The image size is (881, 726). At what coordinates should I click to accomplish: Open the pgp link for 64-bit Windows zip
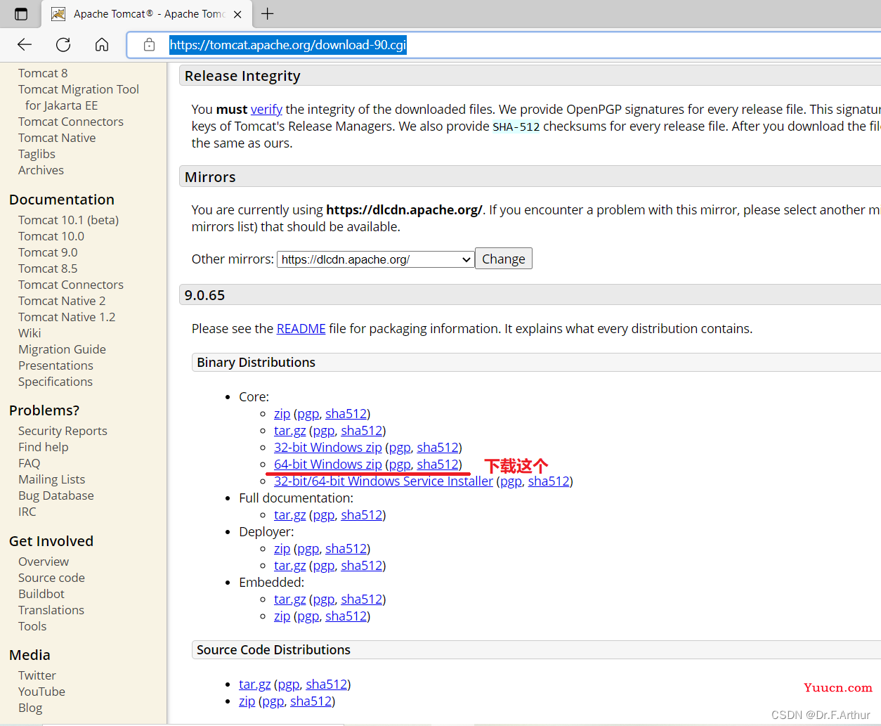(x=400, y=465)
